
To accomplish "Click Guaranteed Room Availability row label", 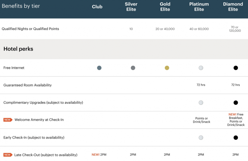I will (x=27, y=85).
